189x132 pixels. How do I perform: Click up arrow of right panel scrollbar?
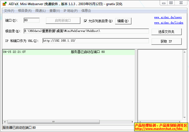point(184,52)
